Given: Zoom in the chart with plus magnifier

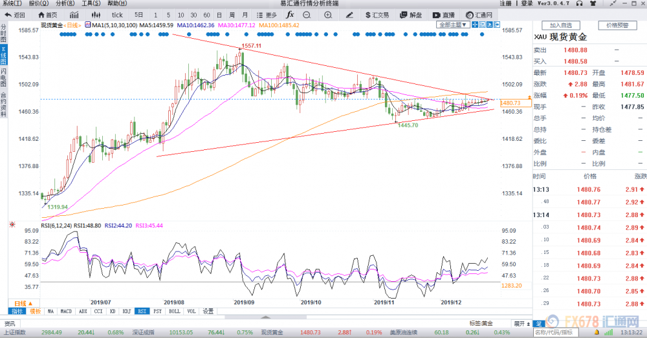Looking at the screenshot, I should point(328,15).
